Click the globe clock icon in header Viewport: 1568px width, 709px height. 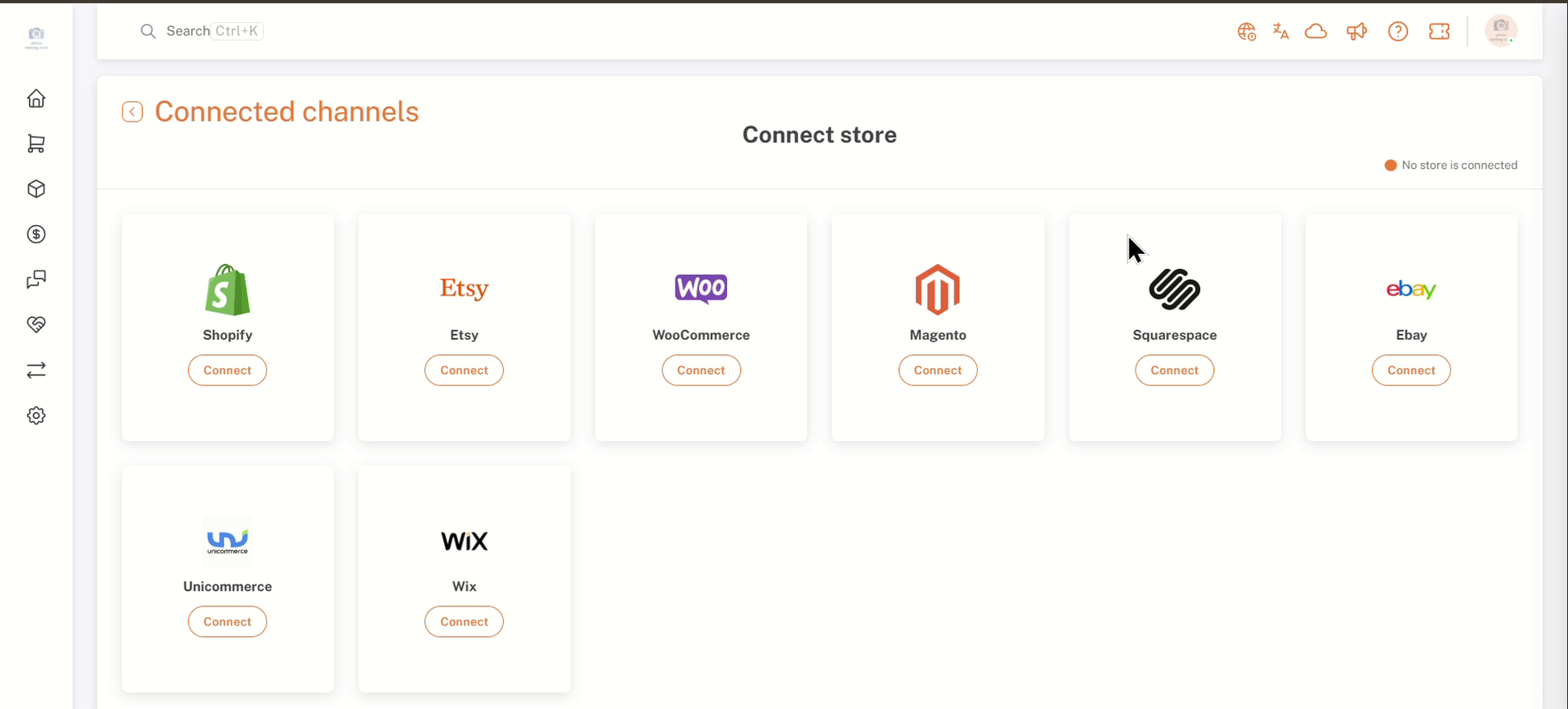(1246, 31)
